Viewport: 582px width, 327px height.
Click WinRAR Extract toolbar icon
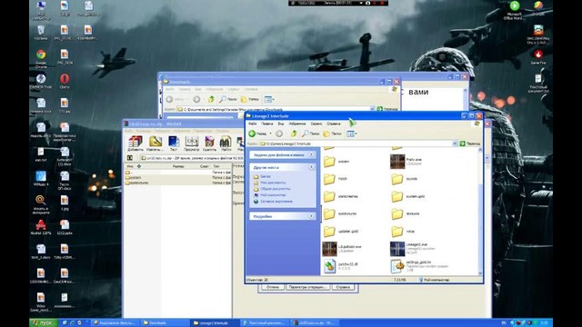point(155,144)
